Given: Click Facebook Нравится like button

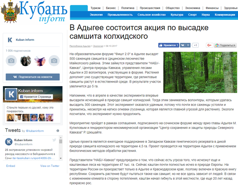Looking at the screenshot, I should pyautogui.click(x=169, y=45).
